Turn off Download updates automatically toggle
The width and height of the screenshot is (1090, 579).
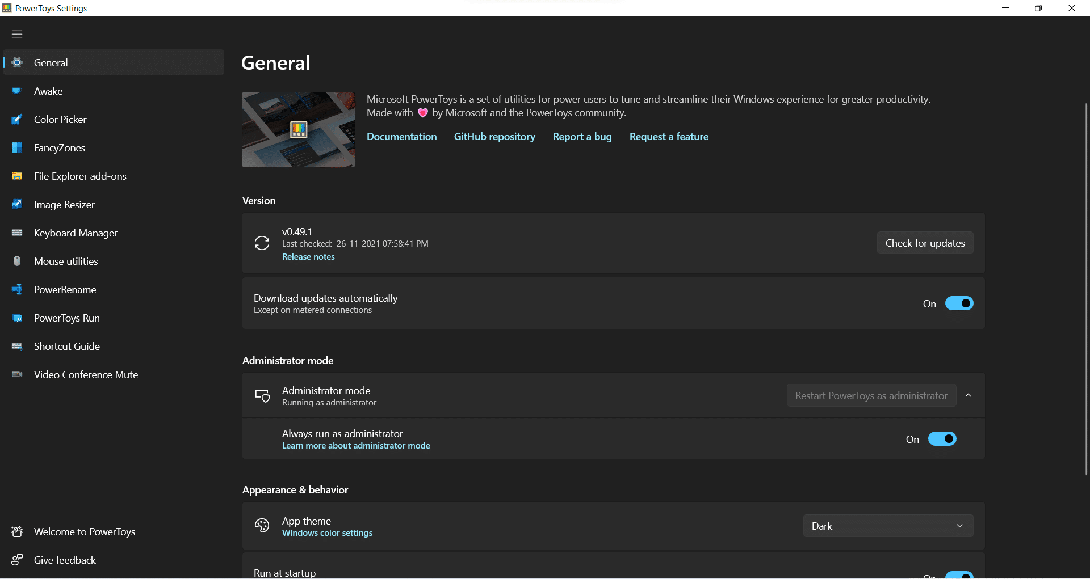coord(959,303)
